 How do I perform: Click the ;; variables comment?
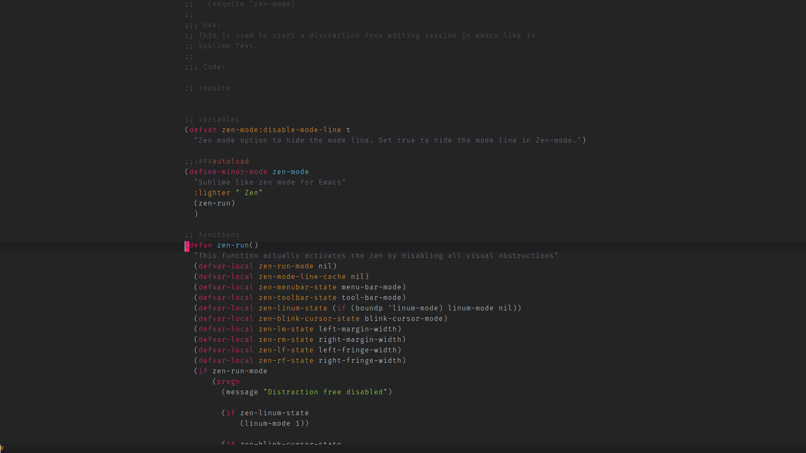(x=212, y=120)
